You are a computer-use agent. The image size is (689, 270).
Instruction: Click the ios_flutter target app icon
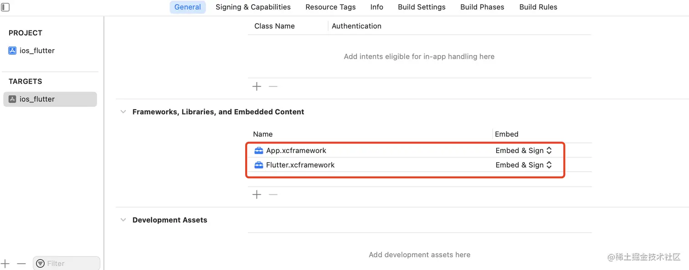12,99
